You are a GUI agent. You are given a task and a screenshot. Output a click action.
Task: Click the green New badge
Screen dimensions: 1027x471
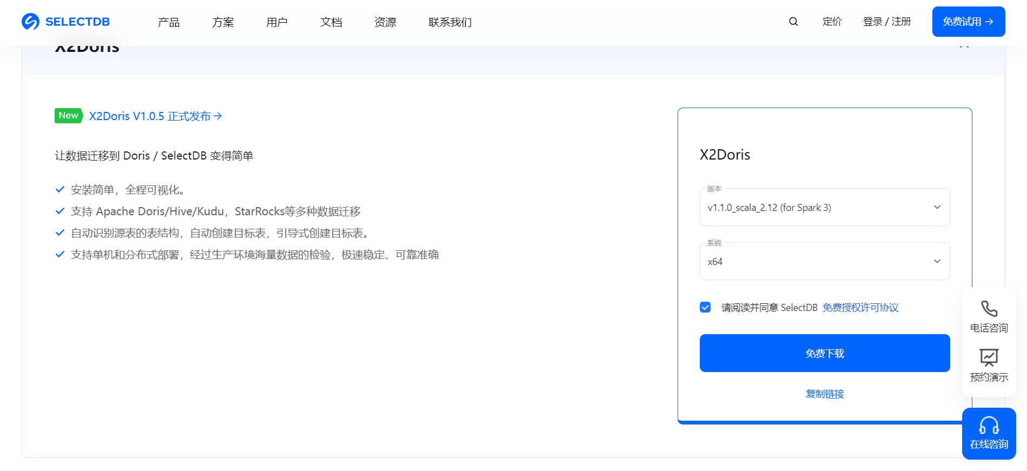pyautogui.click(x=68, y=116)
